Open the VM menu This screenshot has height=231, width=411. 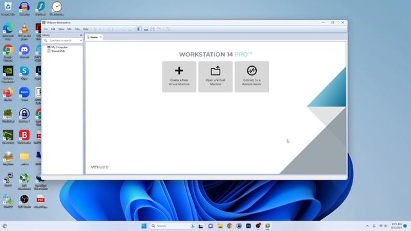click(69, 29)
